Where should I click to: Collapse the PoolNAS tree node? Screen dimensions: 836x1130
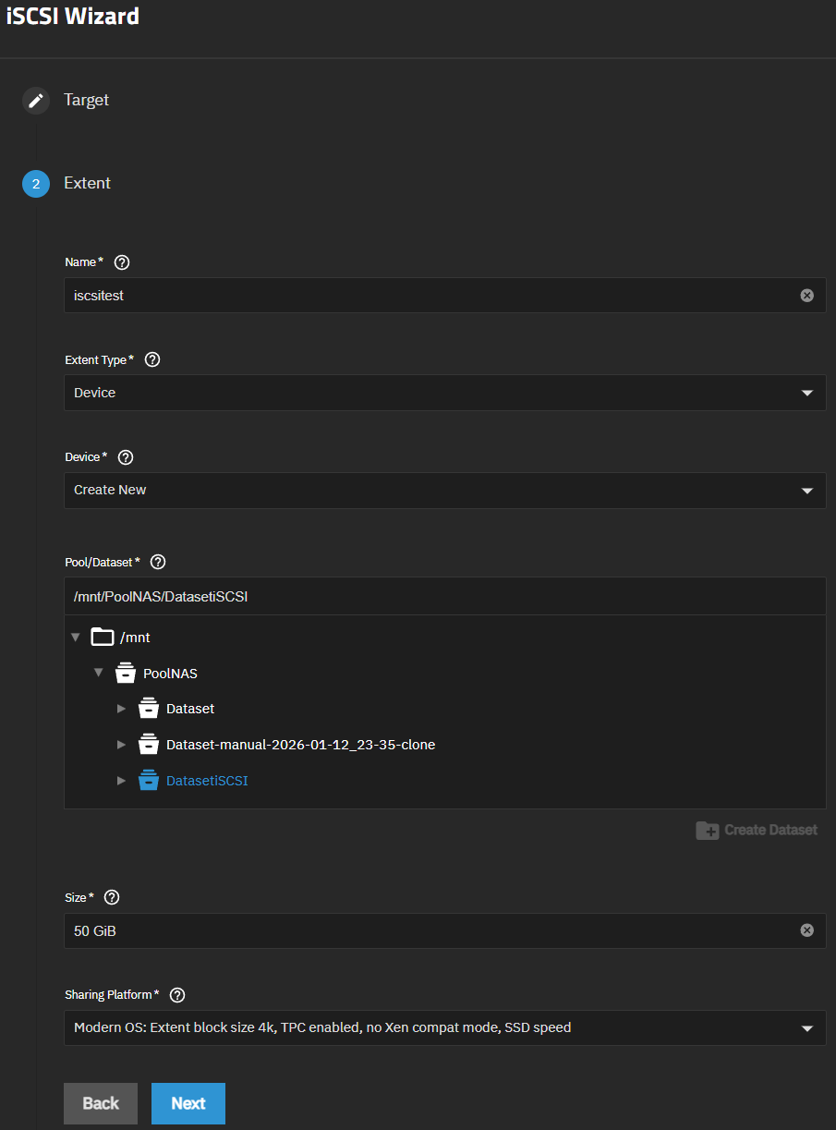[99, 674]
